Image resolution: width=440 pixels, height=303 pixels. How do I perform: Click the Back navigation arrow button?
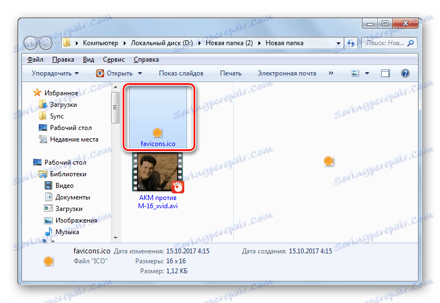(31, 44)
